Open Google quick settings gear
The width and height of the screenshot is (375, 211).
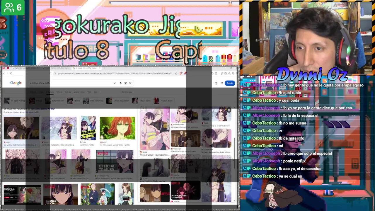click(x=216, y=83)
